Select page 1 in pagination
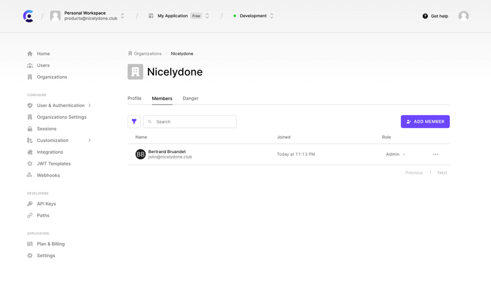This screenshot has width=491, height=281. point(430,173)
